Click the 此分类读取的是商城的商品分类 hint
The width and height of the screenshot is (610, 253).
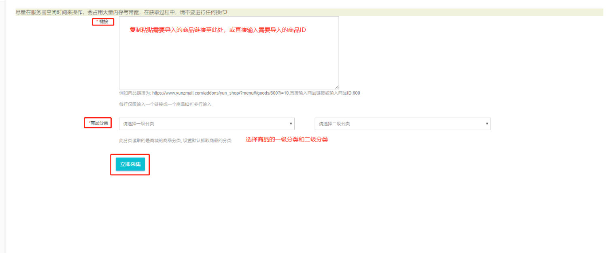[x=175, y=141]
